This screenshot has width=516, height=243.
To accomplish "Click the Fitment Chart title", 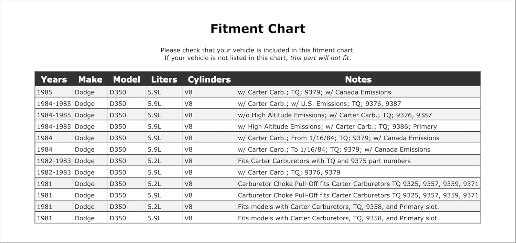I will tap(258, 29).
